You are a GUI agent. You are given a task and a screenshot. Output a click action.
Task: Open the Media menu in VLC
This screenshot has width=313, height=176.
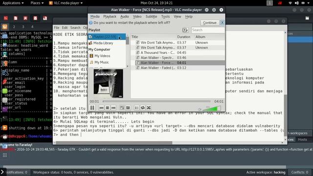[95, 17]
